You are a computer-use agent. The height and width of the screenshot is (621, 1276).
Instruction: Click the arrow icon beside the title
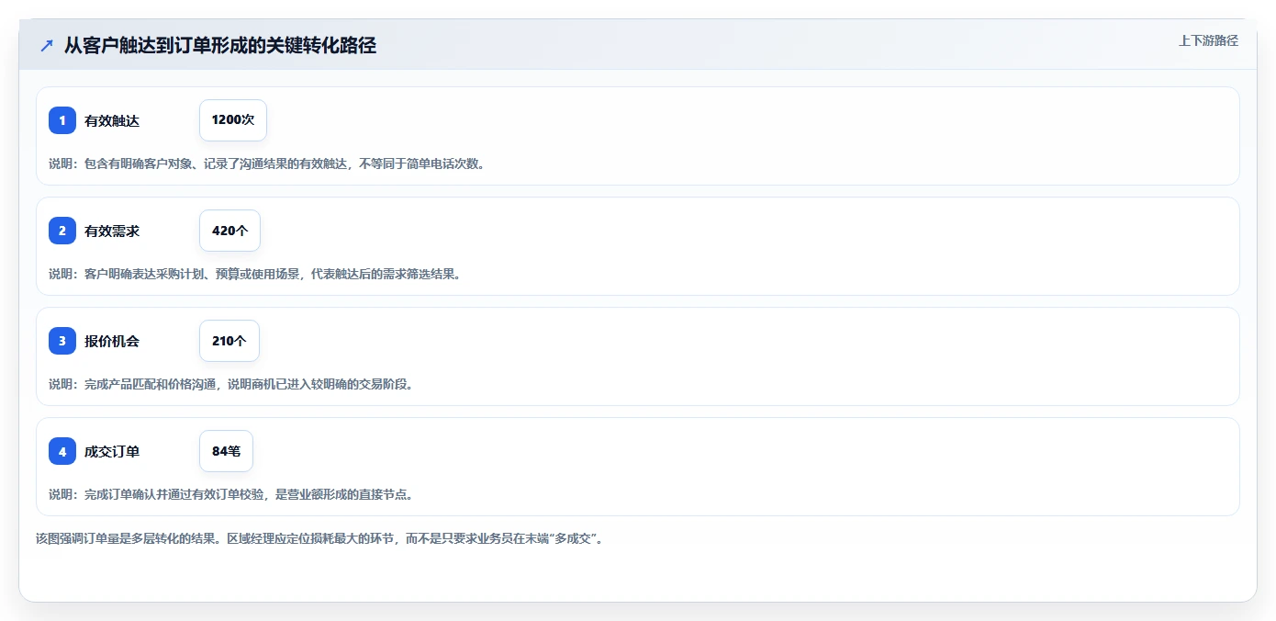tap(47, 45)
